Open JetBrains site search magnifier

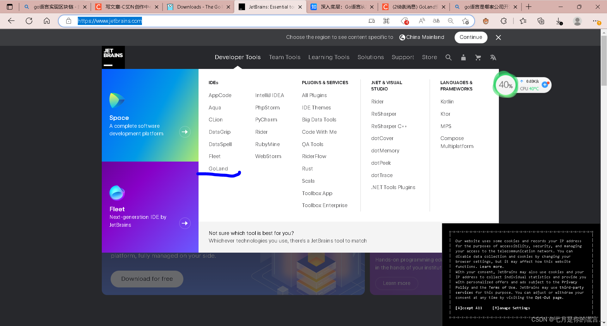449,57
